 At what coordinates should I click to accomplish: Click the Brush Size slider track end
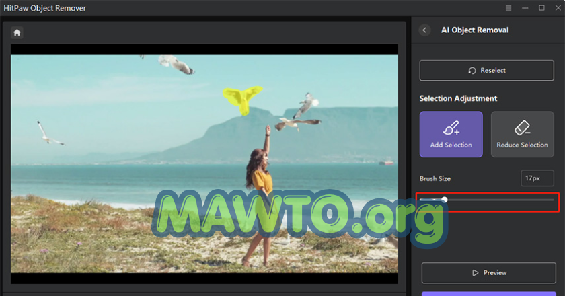click(x=552, y=200)
